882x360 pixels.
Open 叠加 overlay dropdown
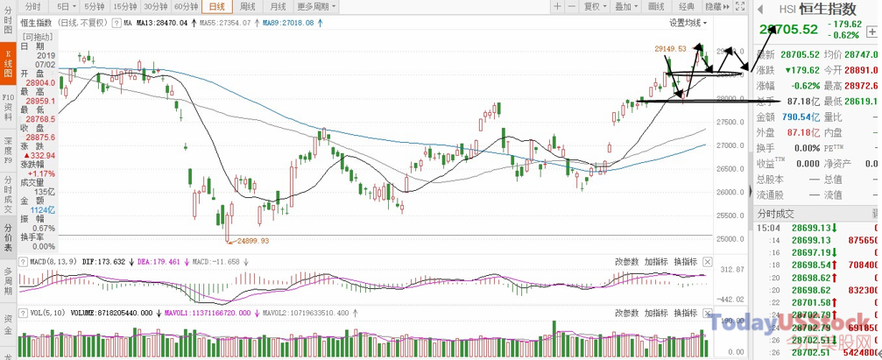pos(626,6)
